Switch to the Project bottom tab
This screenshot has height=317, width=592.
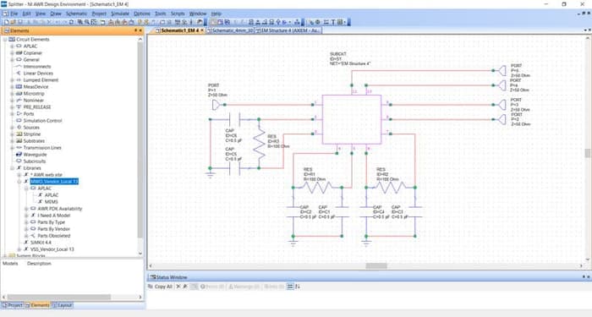pyautogui.click(x=13, y=305)
